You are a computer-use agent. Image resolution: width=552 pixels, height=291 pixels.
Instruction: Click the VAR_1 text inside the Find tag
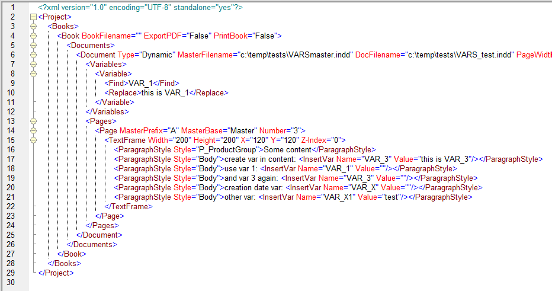(x=140, y=84)
